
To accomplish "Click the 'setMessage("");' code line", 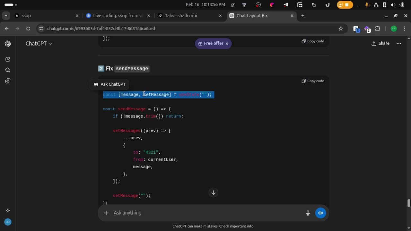I will point(131,196).
